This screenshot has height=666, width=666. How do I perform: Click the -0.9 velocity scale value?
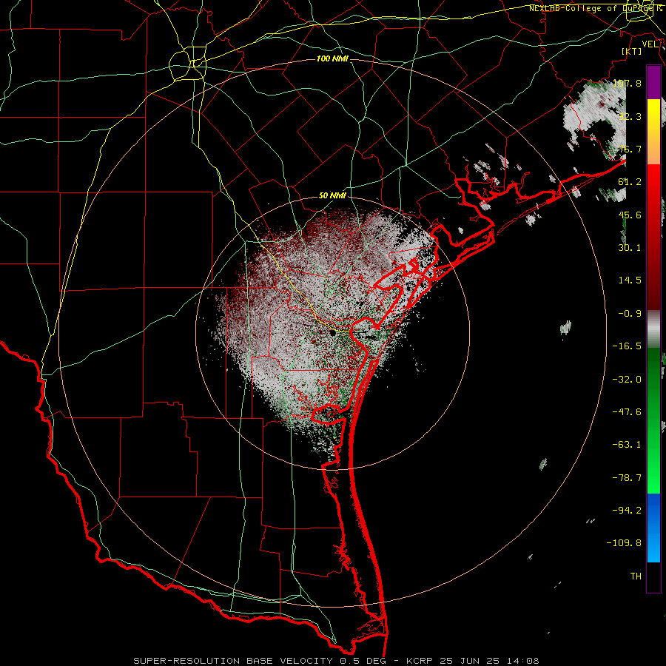pyautogui.click(x=630, y=314)
